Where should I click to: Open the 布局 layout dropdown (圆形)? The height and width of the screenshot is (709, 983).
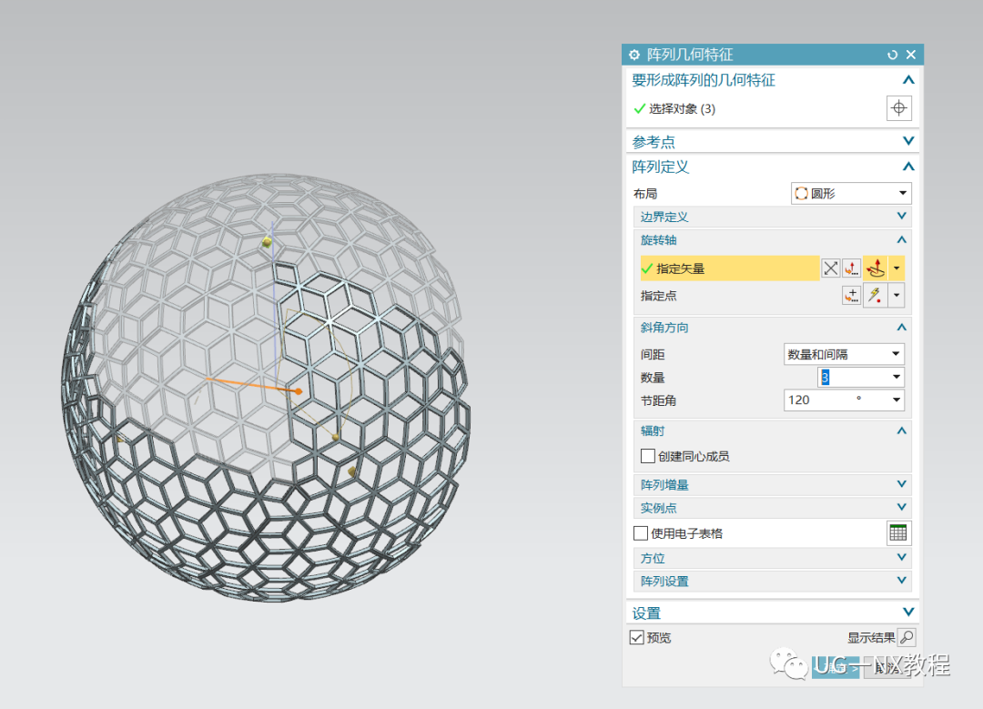pos(851,193)
